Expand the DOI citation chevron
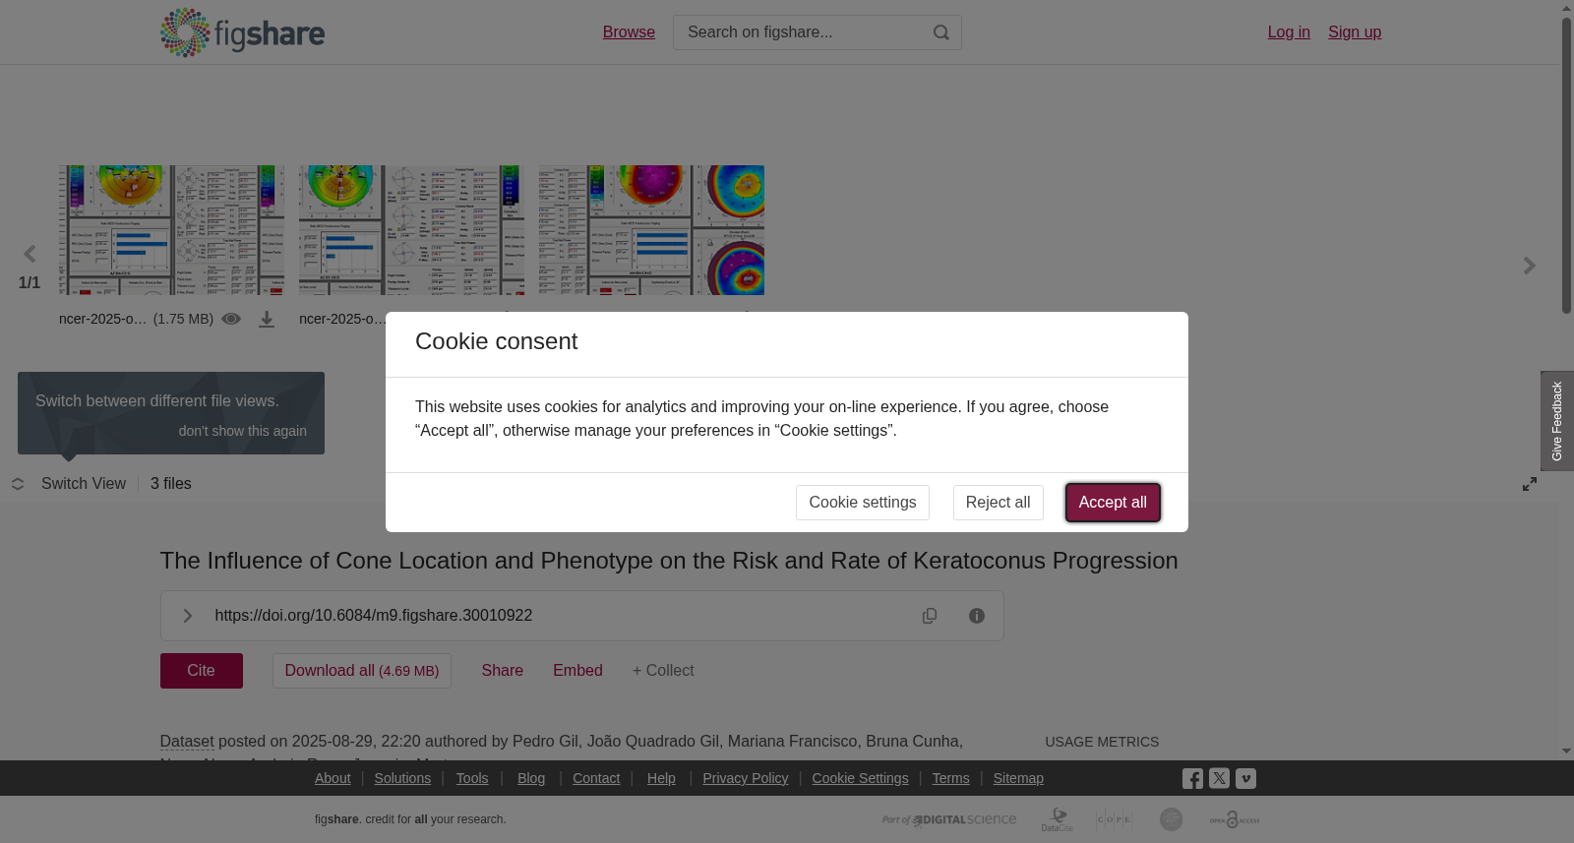This screenshot has height=843, width=1574. coord(187,616)
